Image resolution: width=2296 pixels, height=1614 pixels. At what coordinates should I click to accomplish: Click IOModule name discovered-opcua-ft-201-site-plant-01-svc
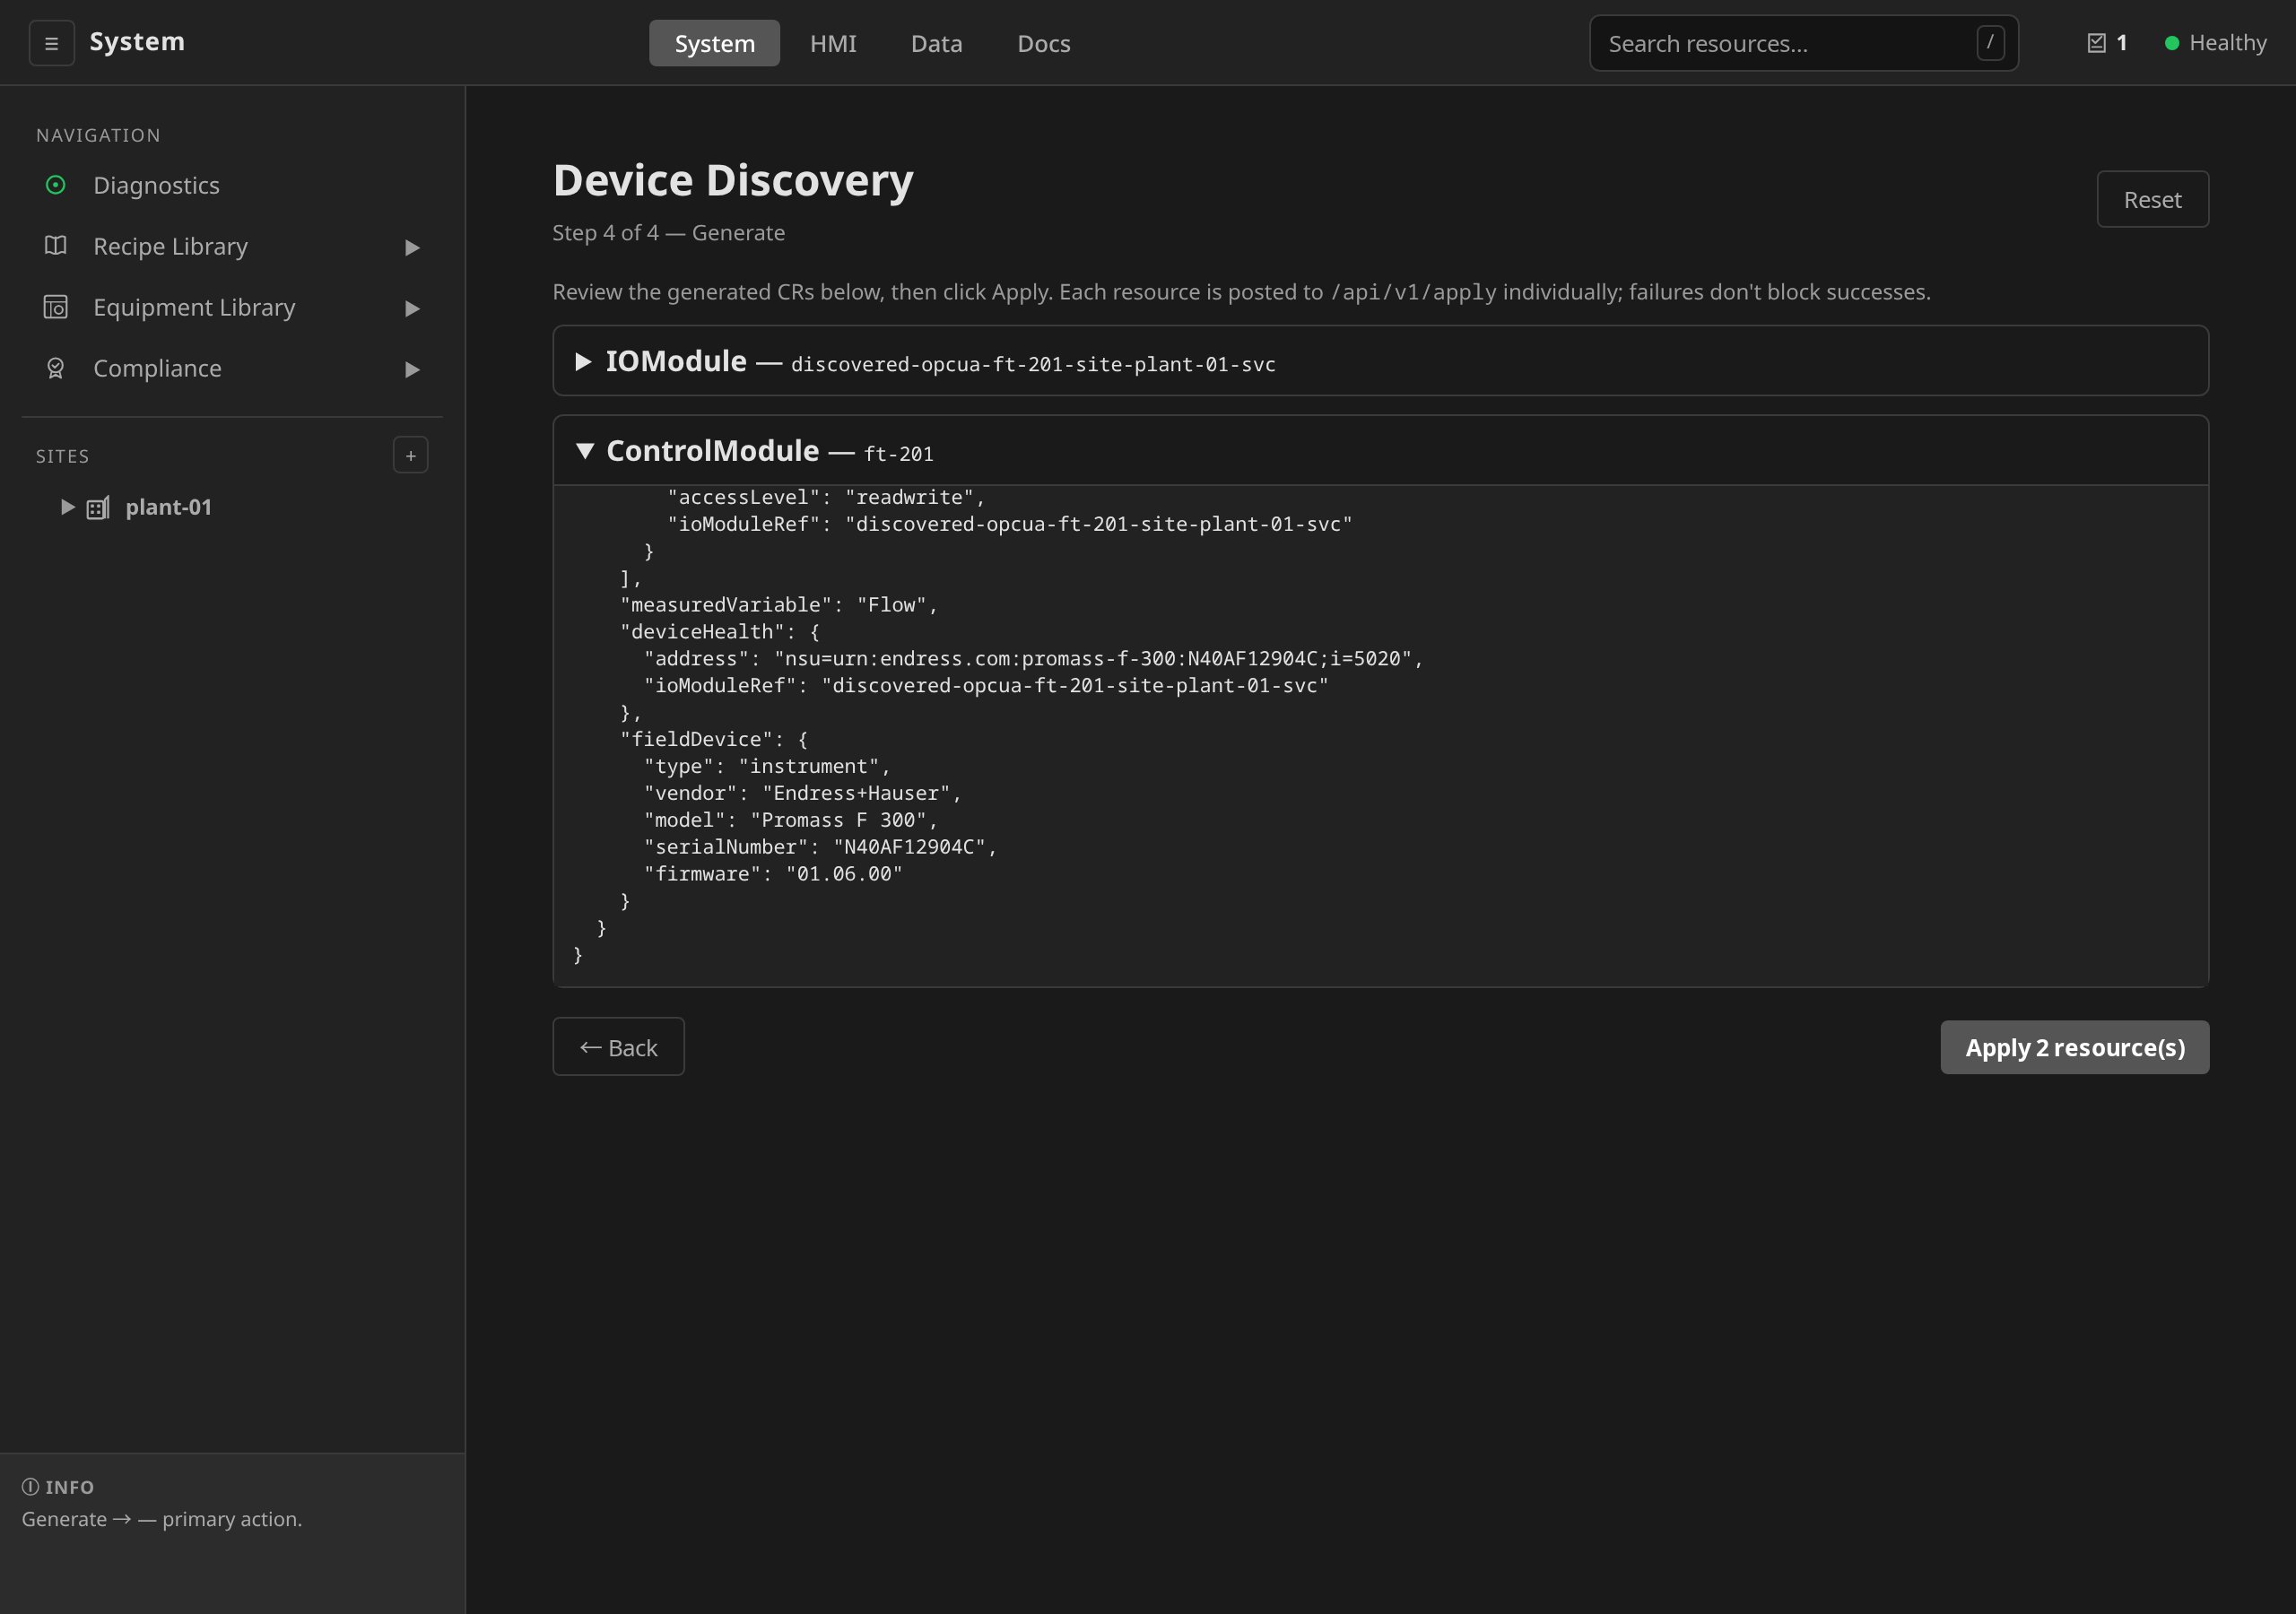point(1033,364)
